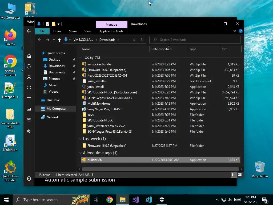Open Visual Studio from taskbar
The image size is (273, 205).
136,200
